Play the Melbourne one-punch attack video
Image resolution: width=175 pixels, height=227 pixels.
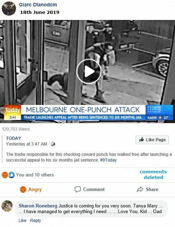point(89,71)
